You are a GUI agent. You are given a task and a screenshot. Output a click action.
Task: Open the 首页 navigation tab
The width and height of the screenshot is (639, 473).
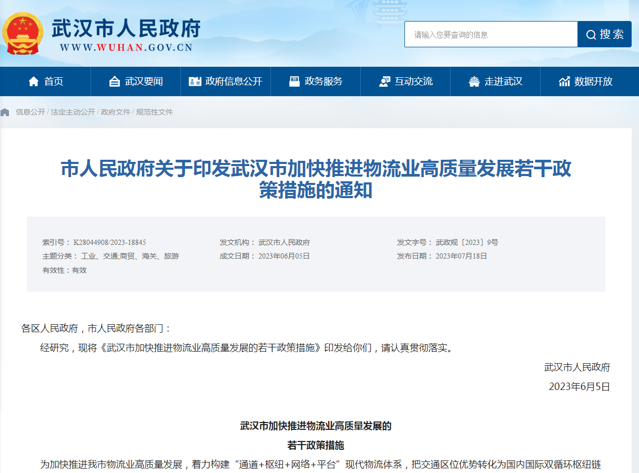54,81
